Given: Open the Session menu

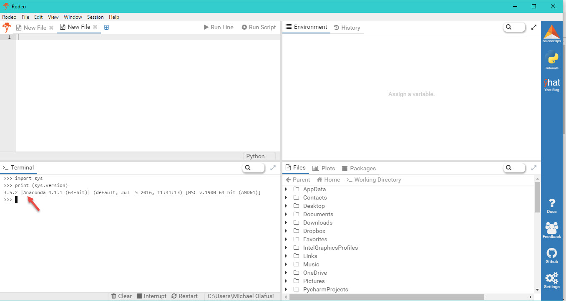Looking at the screenshot, I should (x=95, y=17).
